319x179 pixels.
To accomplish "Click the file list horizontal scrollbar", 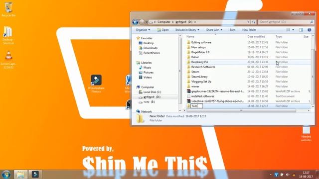I will pyautogui.click(x=241, y=110).
